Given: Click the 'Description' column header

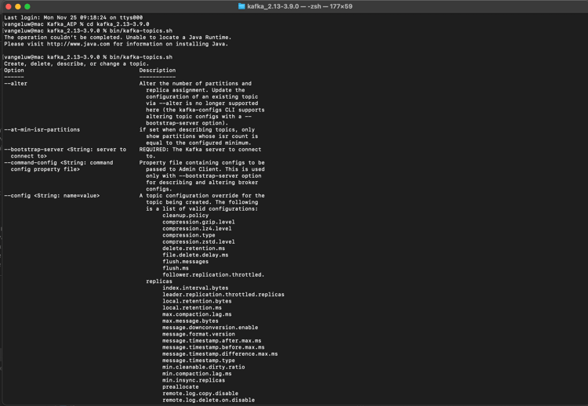Looking at the screenshot, I should pyautogui.click(x=158, y=70).
